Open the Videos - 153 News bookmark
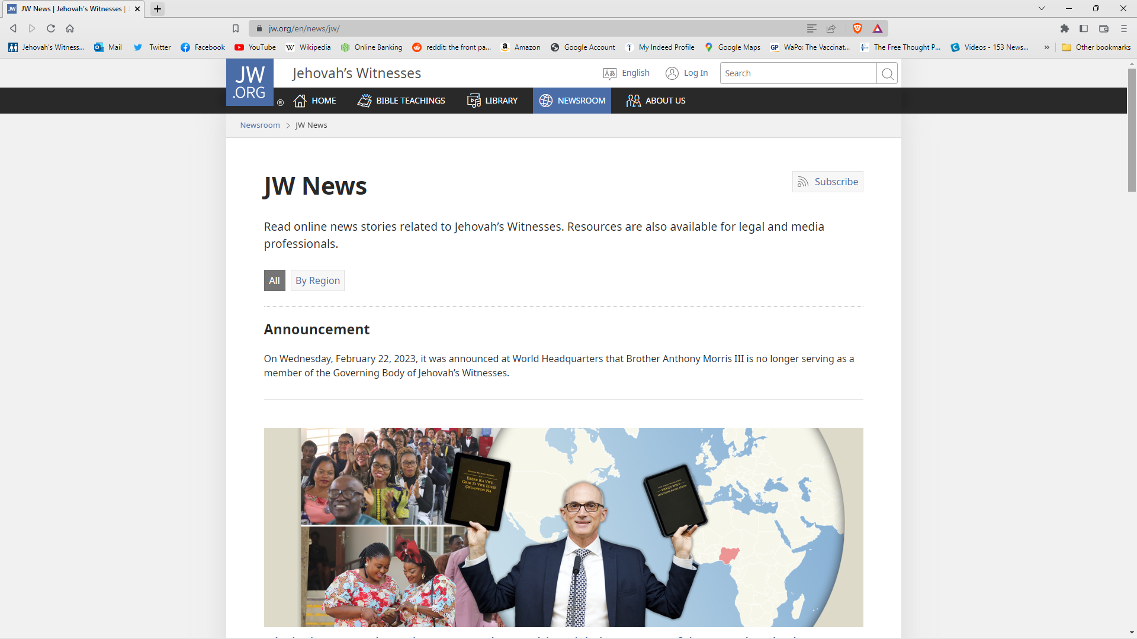The width and height of the screenshot is (1137, 639). tap(990, 47)
